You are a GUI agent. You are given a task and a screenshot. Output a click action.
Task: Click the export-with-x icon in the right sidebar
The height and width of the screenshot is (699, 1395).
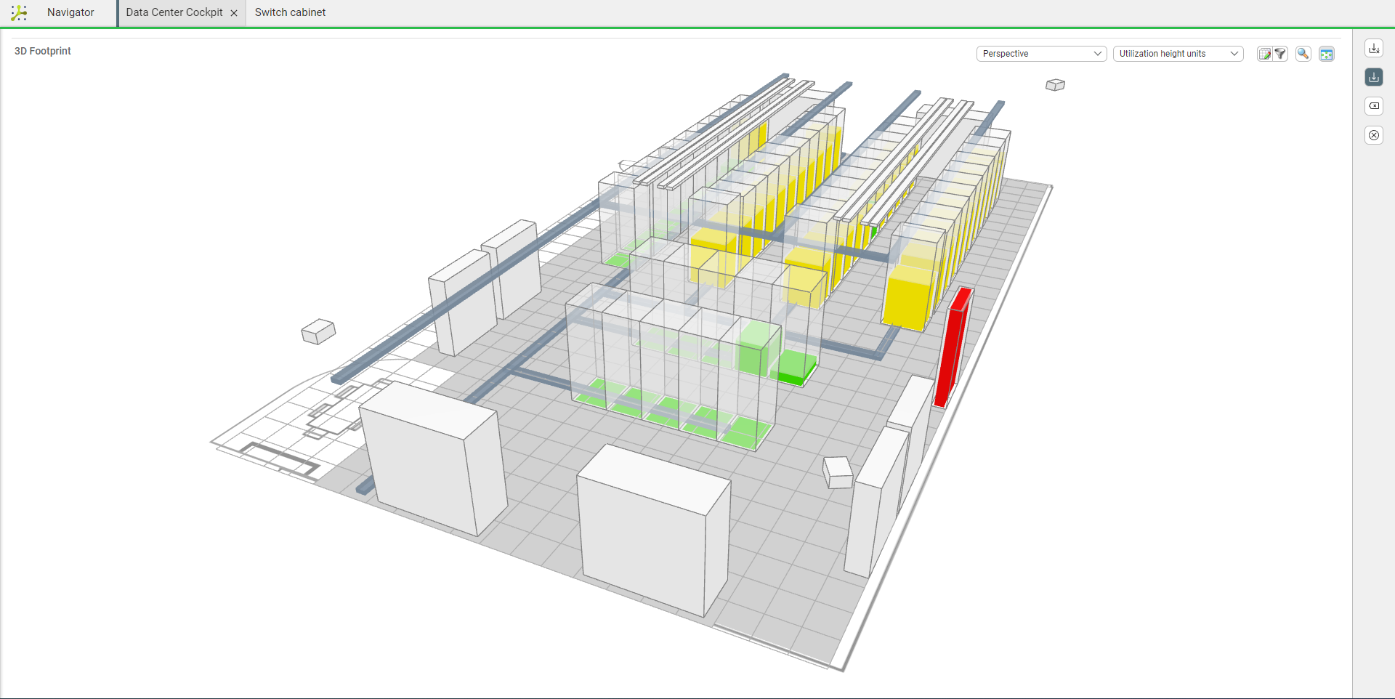point(1374,48)
